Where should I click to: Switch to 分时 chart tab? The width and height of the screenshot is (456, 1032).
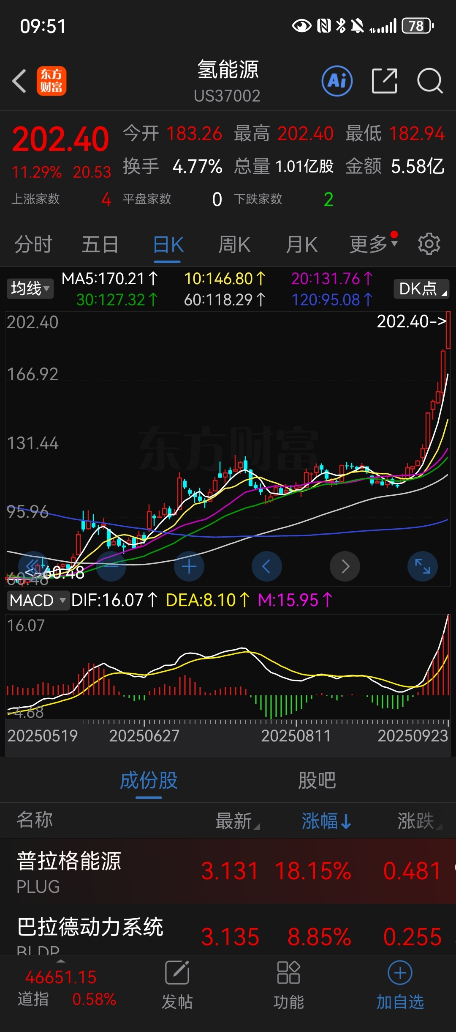(33, 244)
